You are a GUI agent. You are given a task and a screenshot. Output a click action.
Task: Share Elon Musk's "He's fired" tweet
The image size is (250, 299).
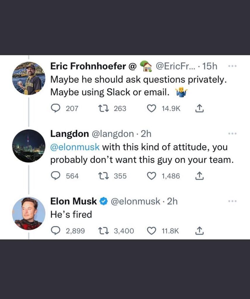(199, 231)
